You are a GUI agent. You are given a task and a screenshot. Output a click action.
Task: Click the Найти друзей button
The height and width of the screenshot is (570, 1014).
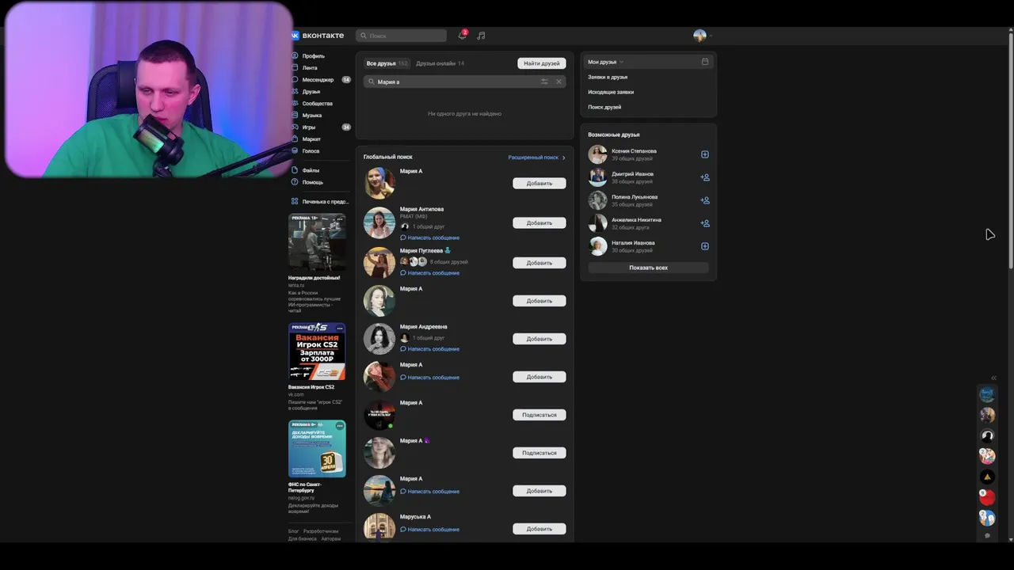542,63
